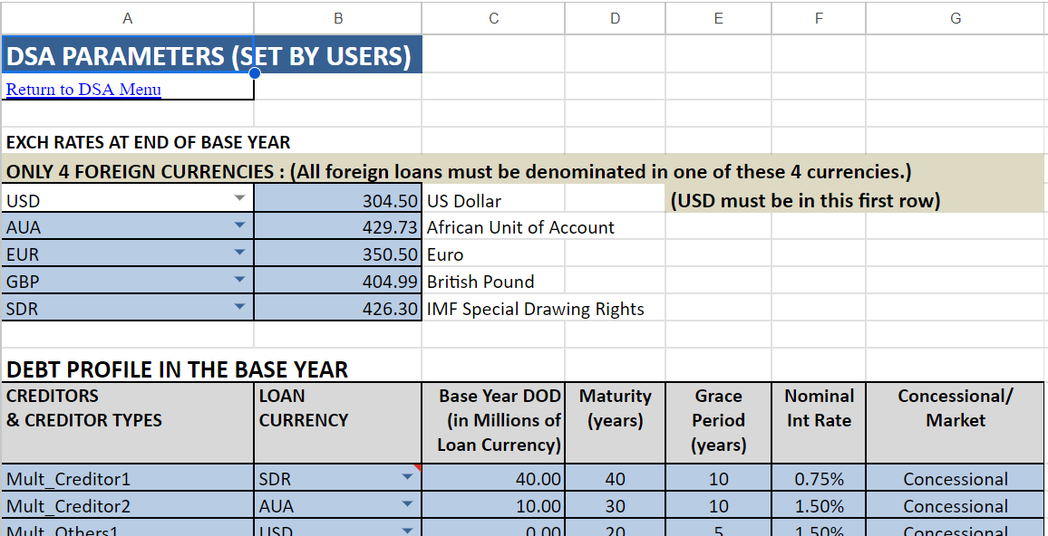Click the GBP exchange rate 404.99
The image size is (1048, 536).
point(338,281)
